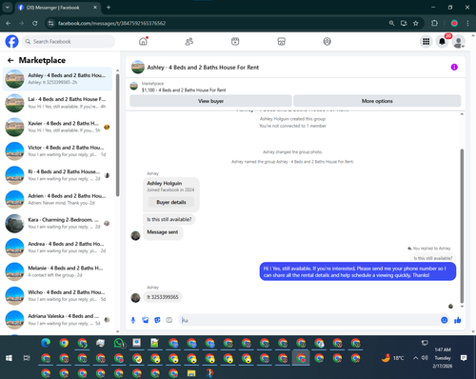
Task: Click the zoom magnifier icon in address bar
Action: tap(391, 23)
